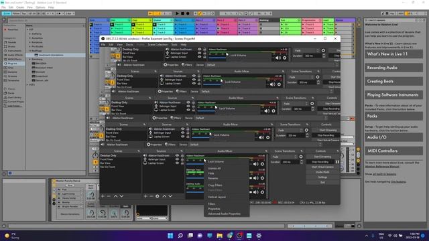This screenshot has width=429, height=241.
Task: Select Instruments category in Ableton browser
Action: [x=13, y=51]
